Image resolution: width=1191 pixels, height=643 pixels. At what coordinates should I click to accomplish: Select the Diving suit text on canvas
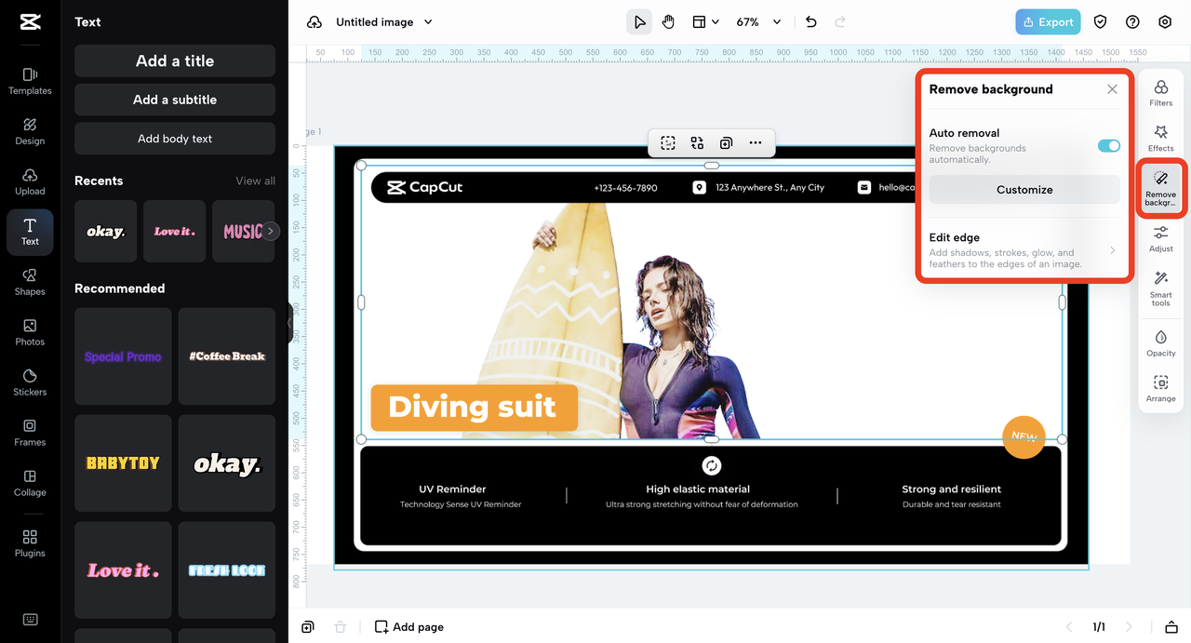[x=473, y=407]
